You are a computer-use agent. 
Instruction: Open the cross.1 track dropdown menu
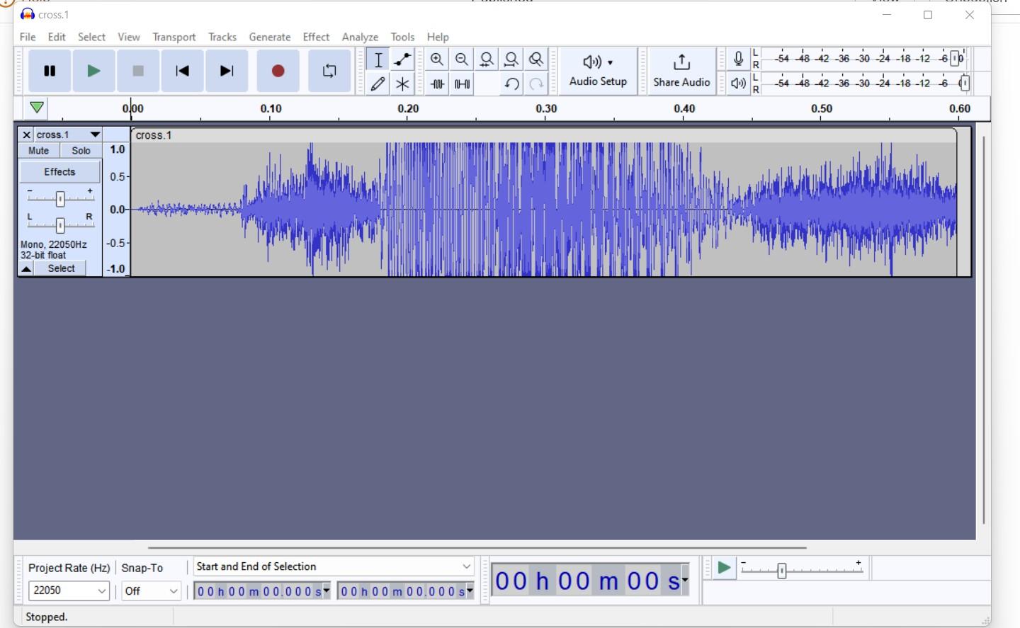tap(68, 135)
